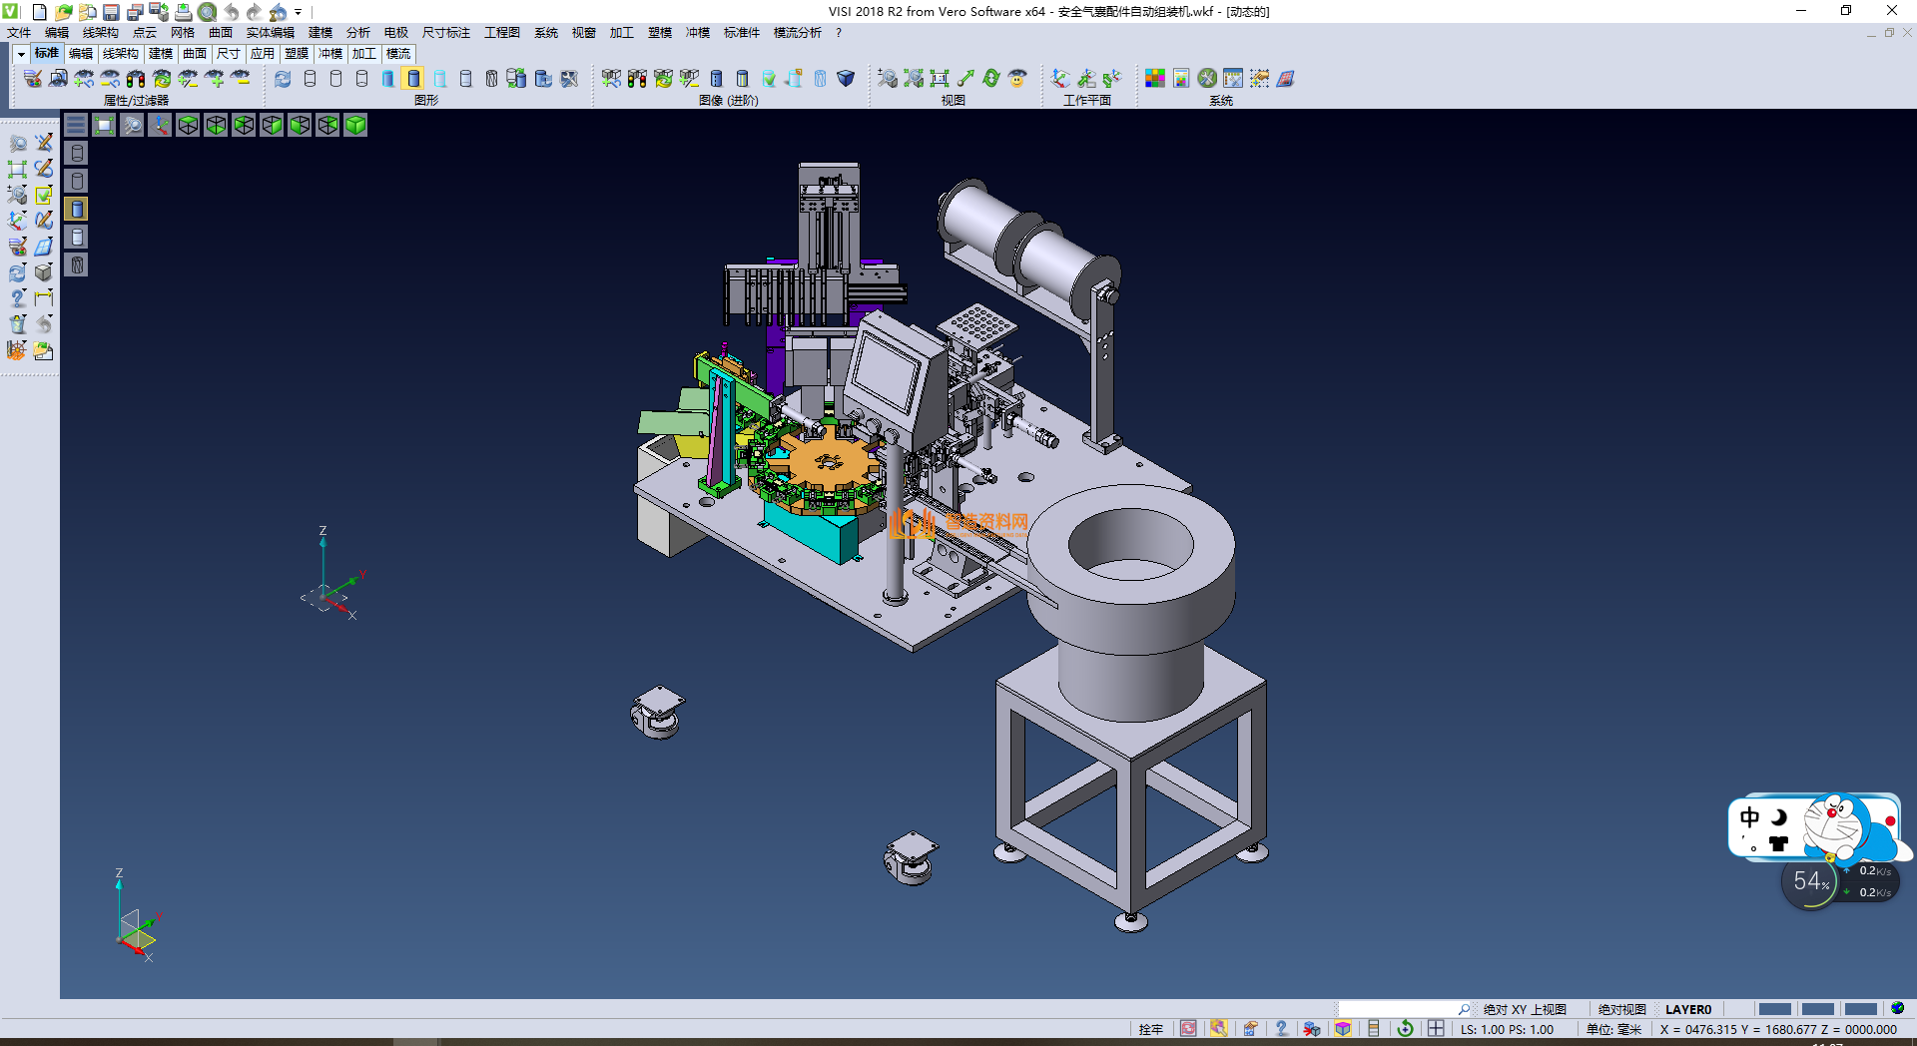Toggle the highlighted purple cube status icon
1917x1046 pixels.
[x=1343, y=1029]
